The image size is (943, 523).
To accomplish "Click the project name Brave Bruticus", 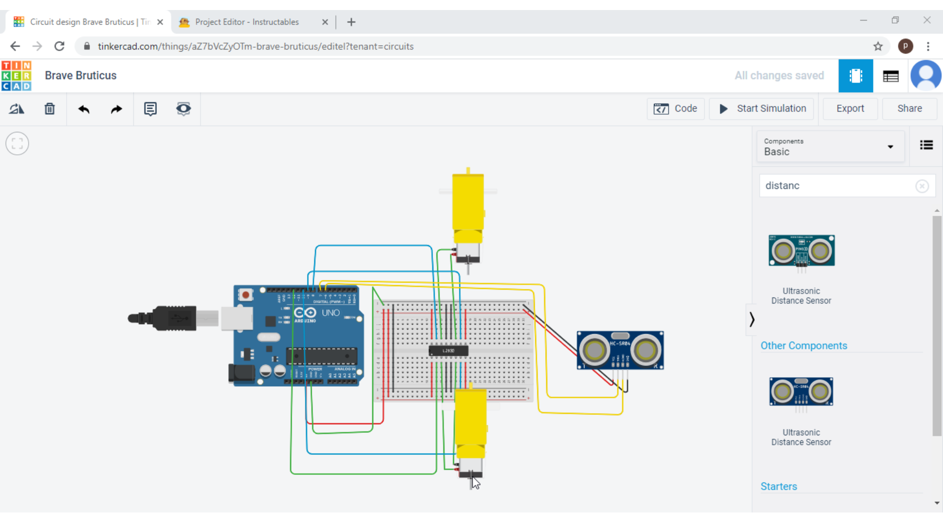I will click(81, 76).
